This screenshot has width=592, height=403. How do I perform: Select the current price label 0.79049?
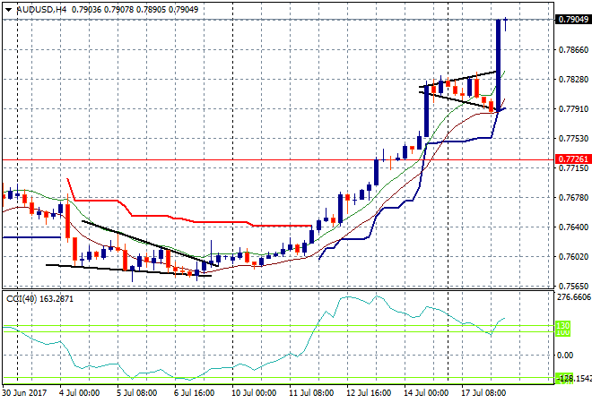[573, 19]
